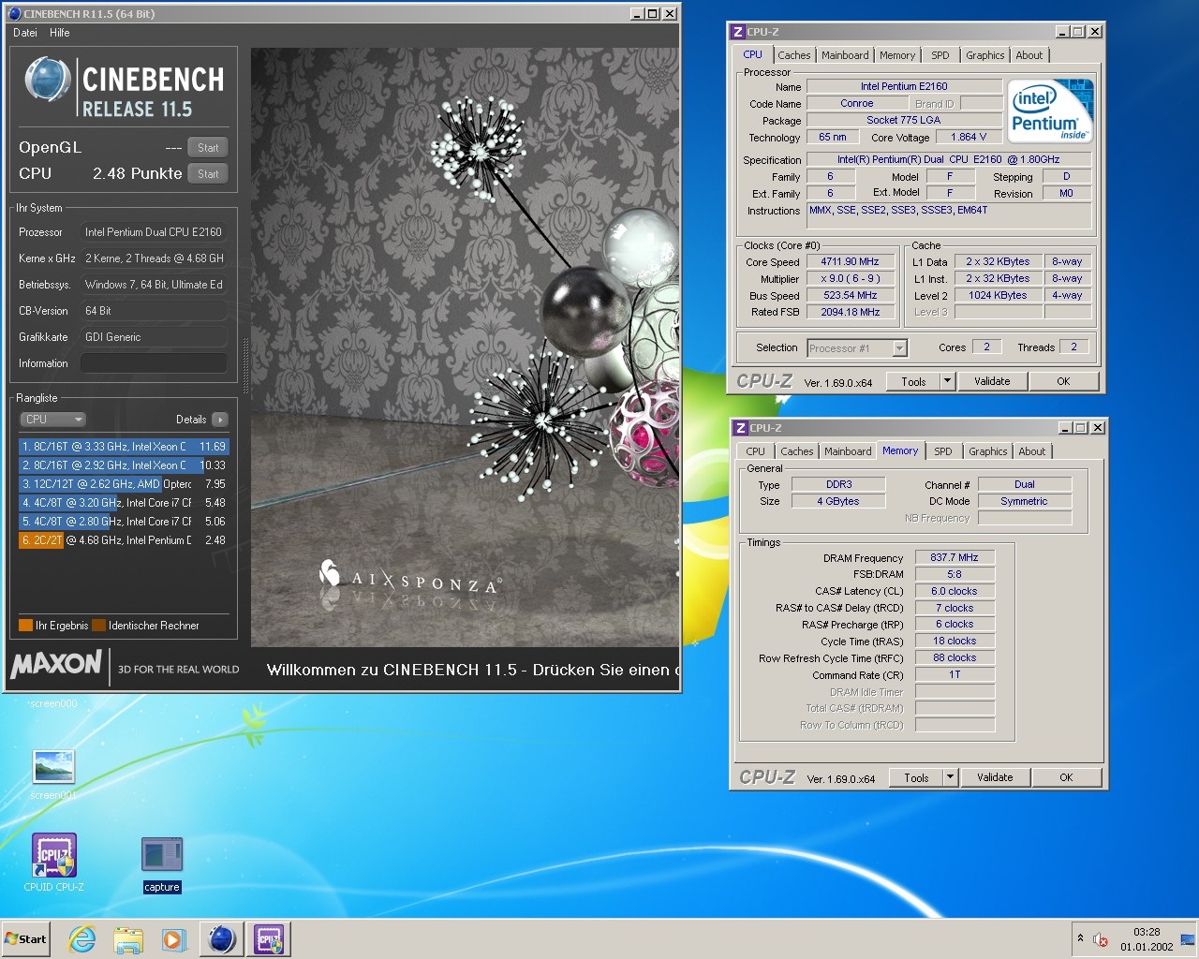The width and height of the screenshot is (1199, 959).
Task: Switch to Caches tab in upper CPU-Z window
Action: point(794,55)
